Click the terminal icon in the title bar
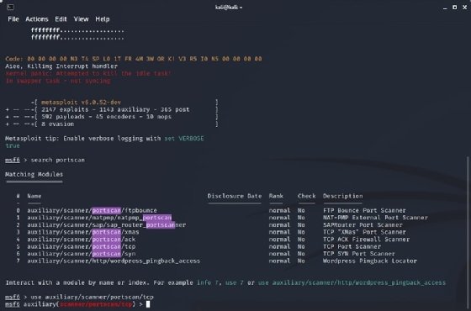 (x=10, y=7)
